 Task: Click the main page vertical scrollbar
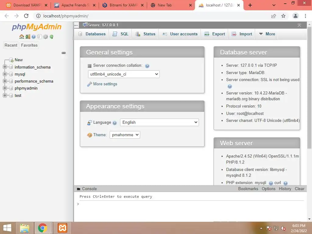[x=309, y=87]
